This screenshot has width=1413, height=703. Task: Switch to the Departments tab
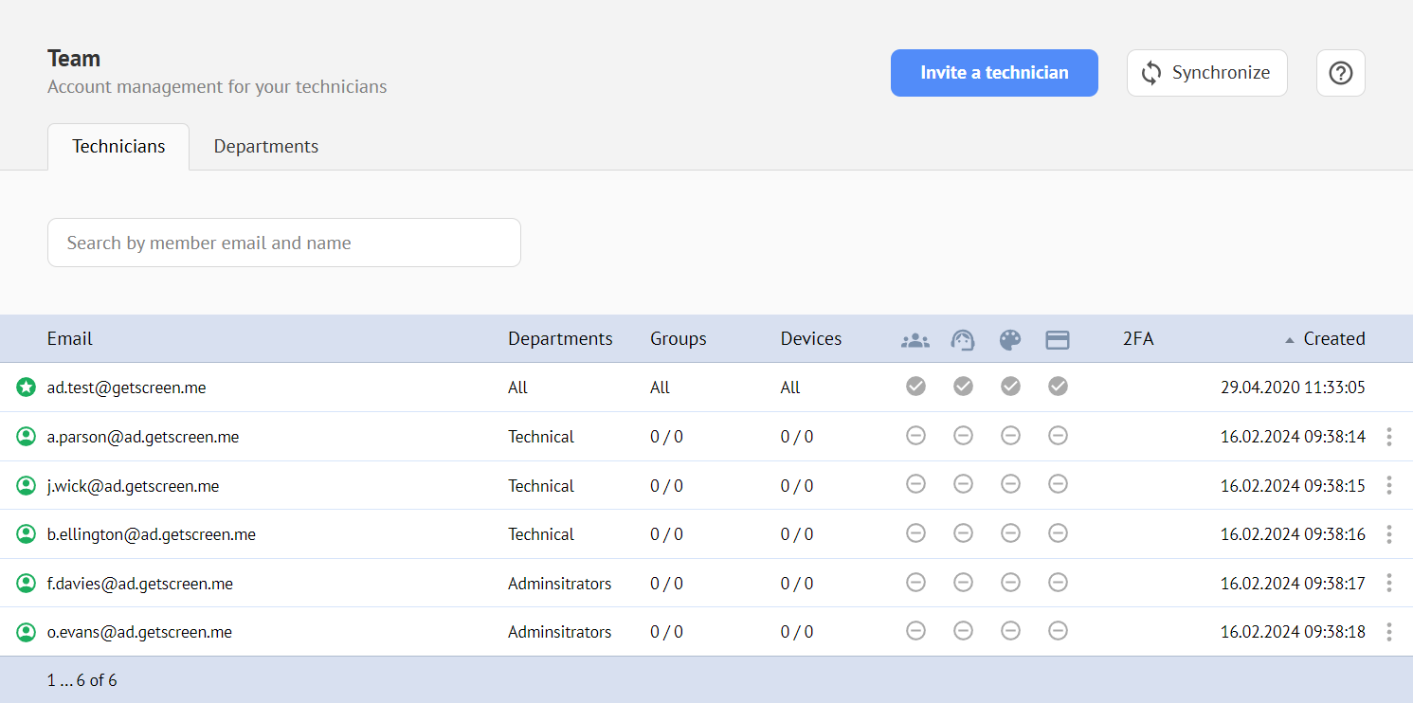point(266,147)
